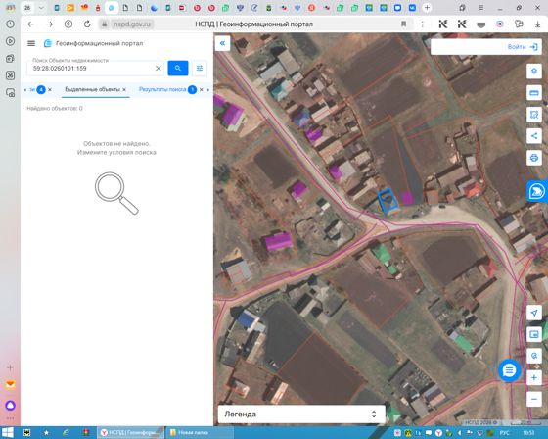Locate my position with arrow icon
The height and width of the screenshot is (439, 548).
coord(534,313)
